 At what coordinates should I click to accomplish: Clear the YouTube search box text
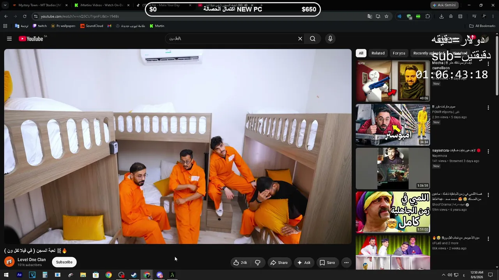pyautogui.click(x=300, y=38)
